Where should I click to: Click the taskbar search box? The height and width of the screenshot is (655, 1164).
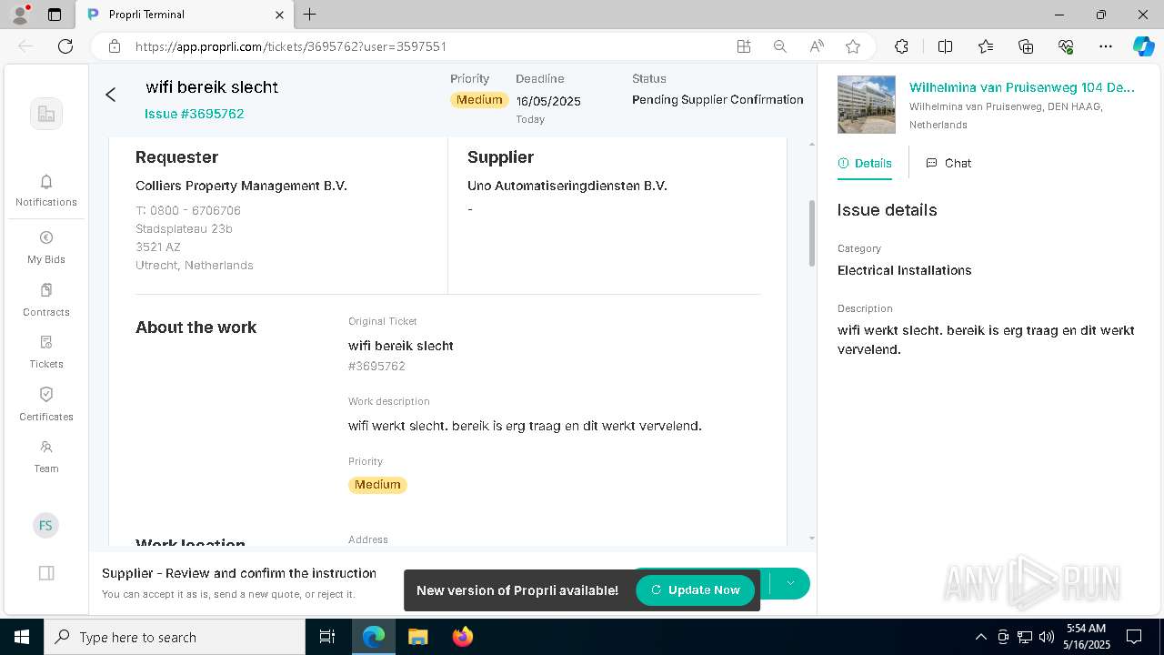click(175, 637)
